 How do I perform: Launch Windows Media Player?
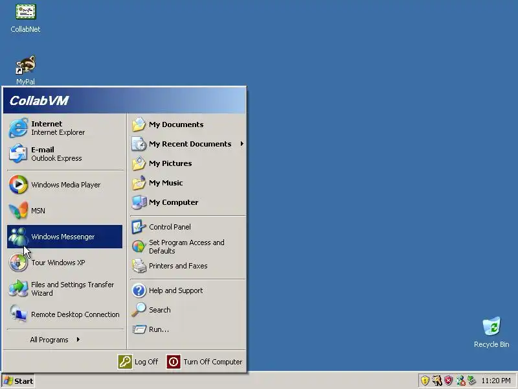(65, 185)
